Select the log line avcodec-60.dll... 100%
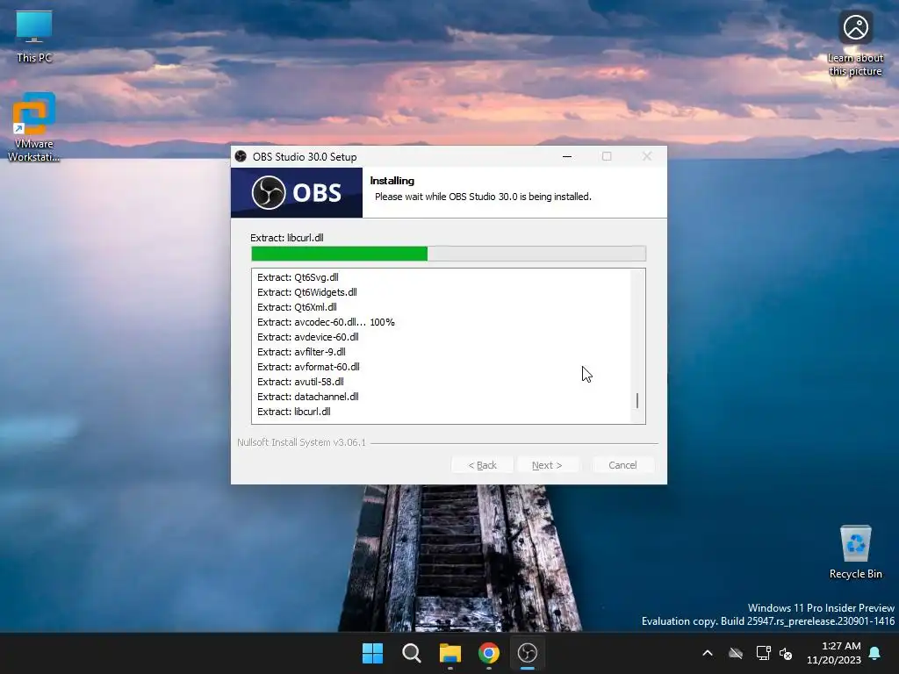899x674 pixels. pos(326,322)
